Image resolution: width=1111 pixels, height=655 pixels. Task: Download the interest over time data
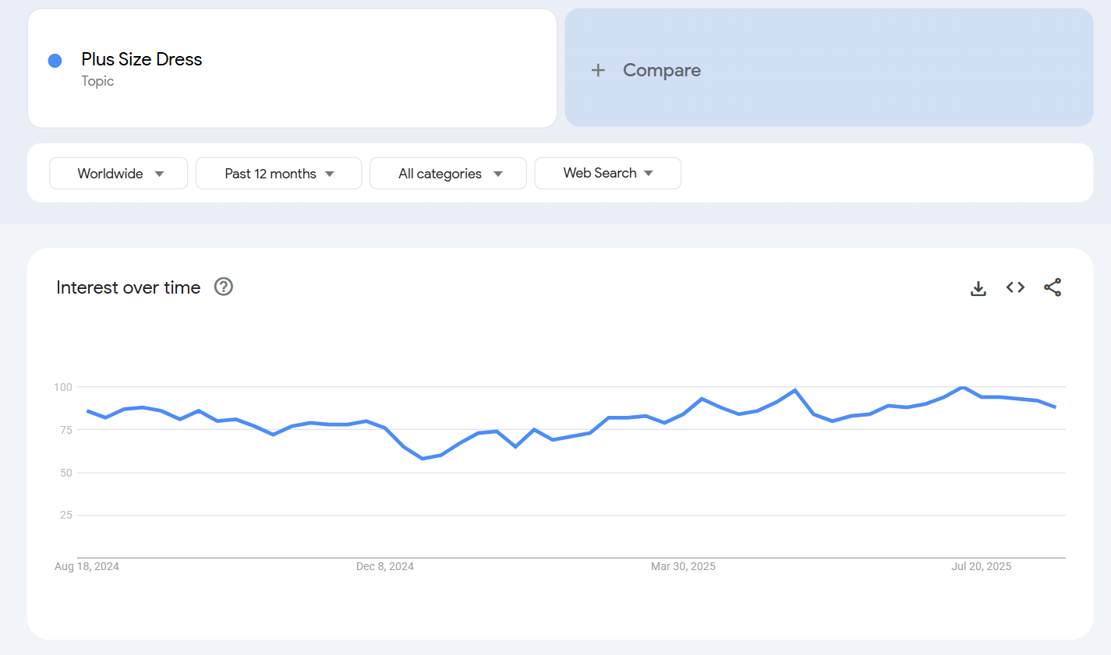(978, 287)
